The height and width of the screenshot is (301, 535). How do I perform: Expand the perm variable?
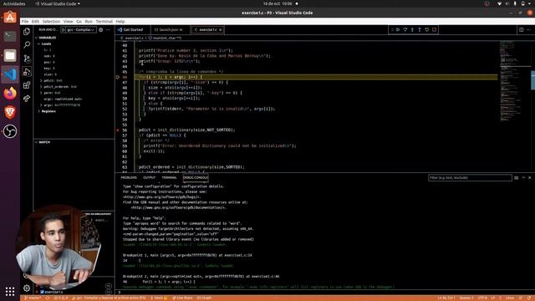point(41,93)
